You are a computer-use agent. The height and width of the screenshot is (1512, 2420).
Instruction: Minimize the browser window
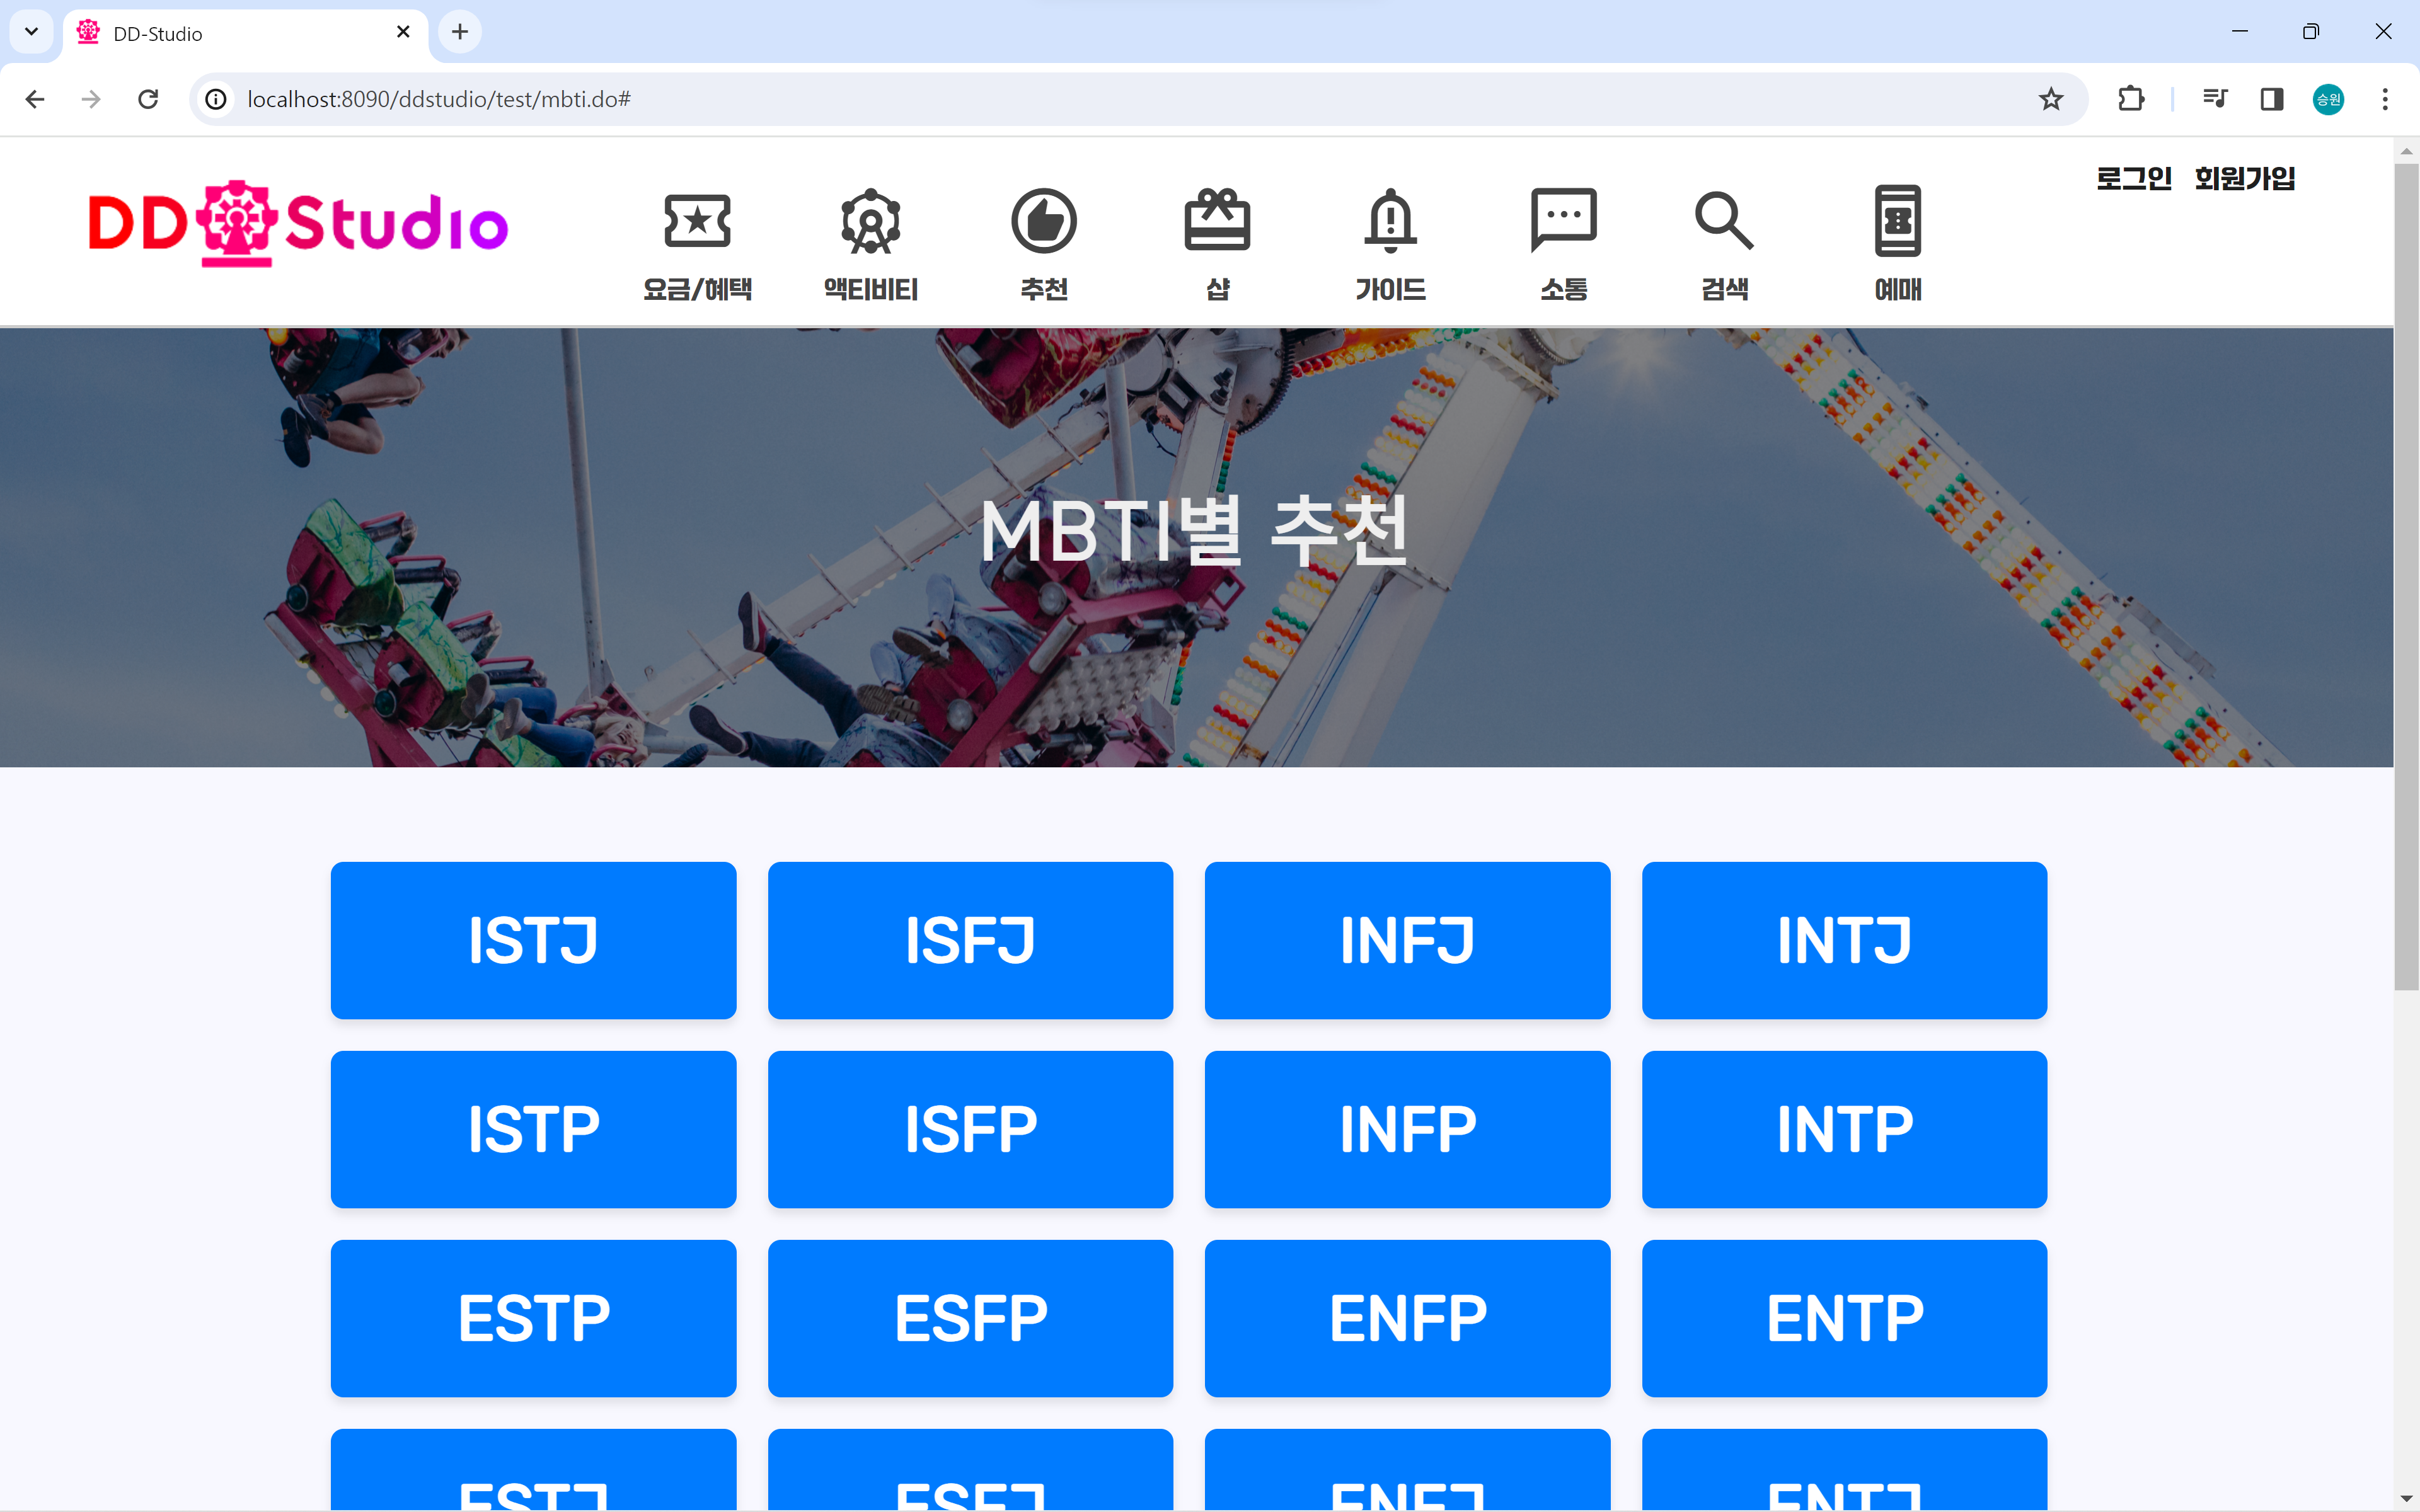pyautogui.click(x=2239, y=32)
